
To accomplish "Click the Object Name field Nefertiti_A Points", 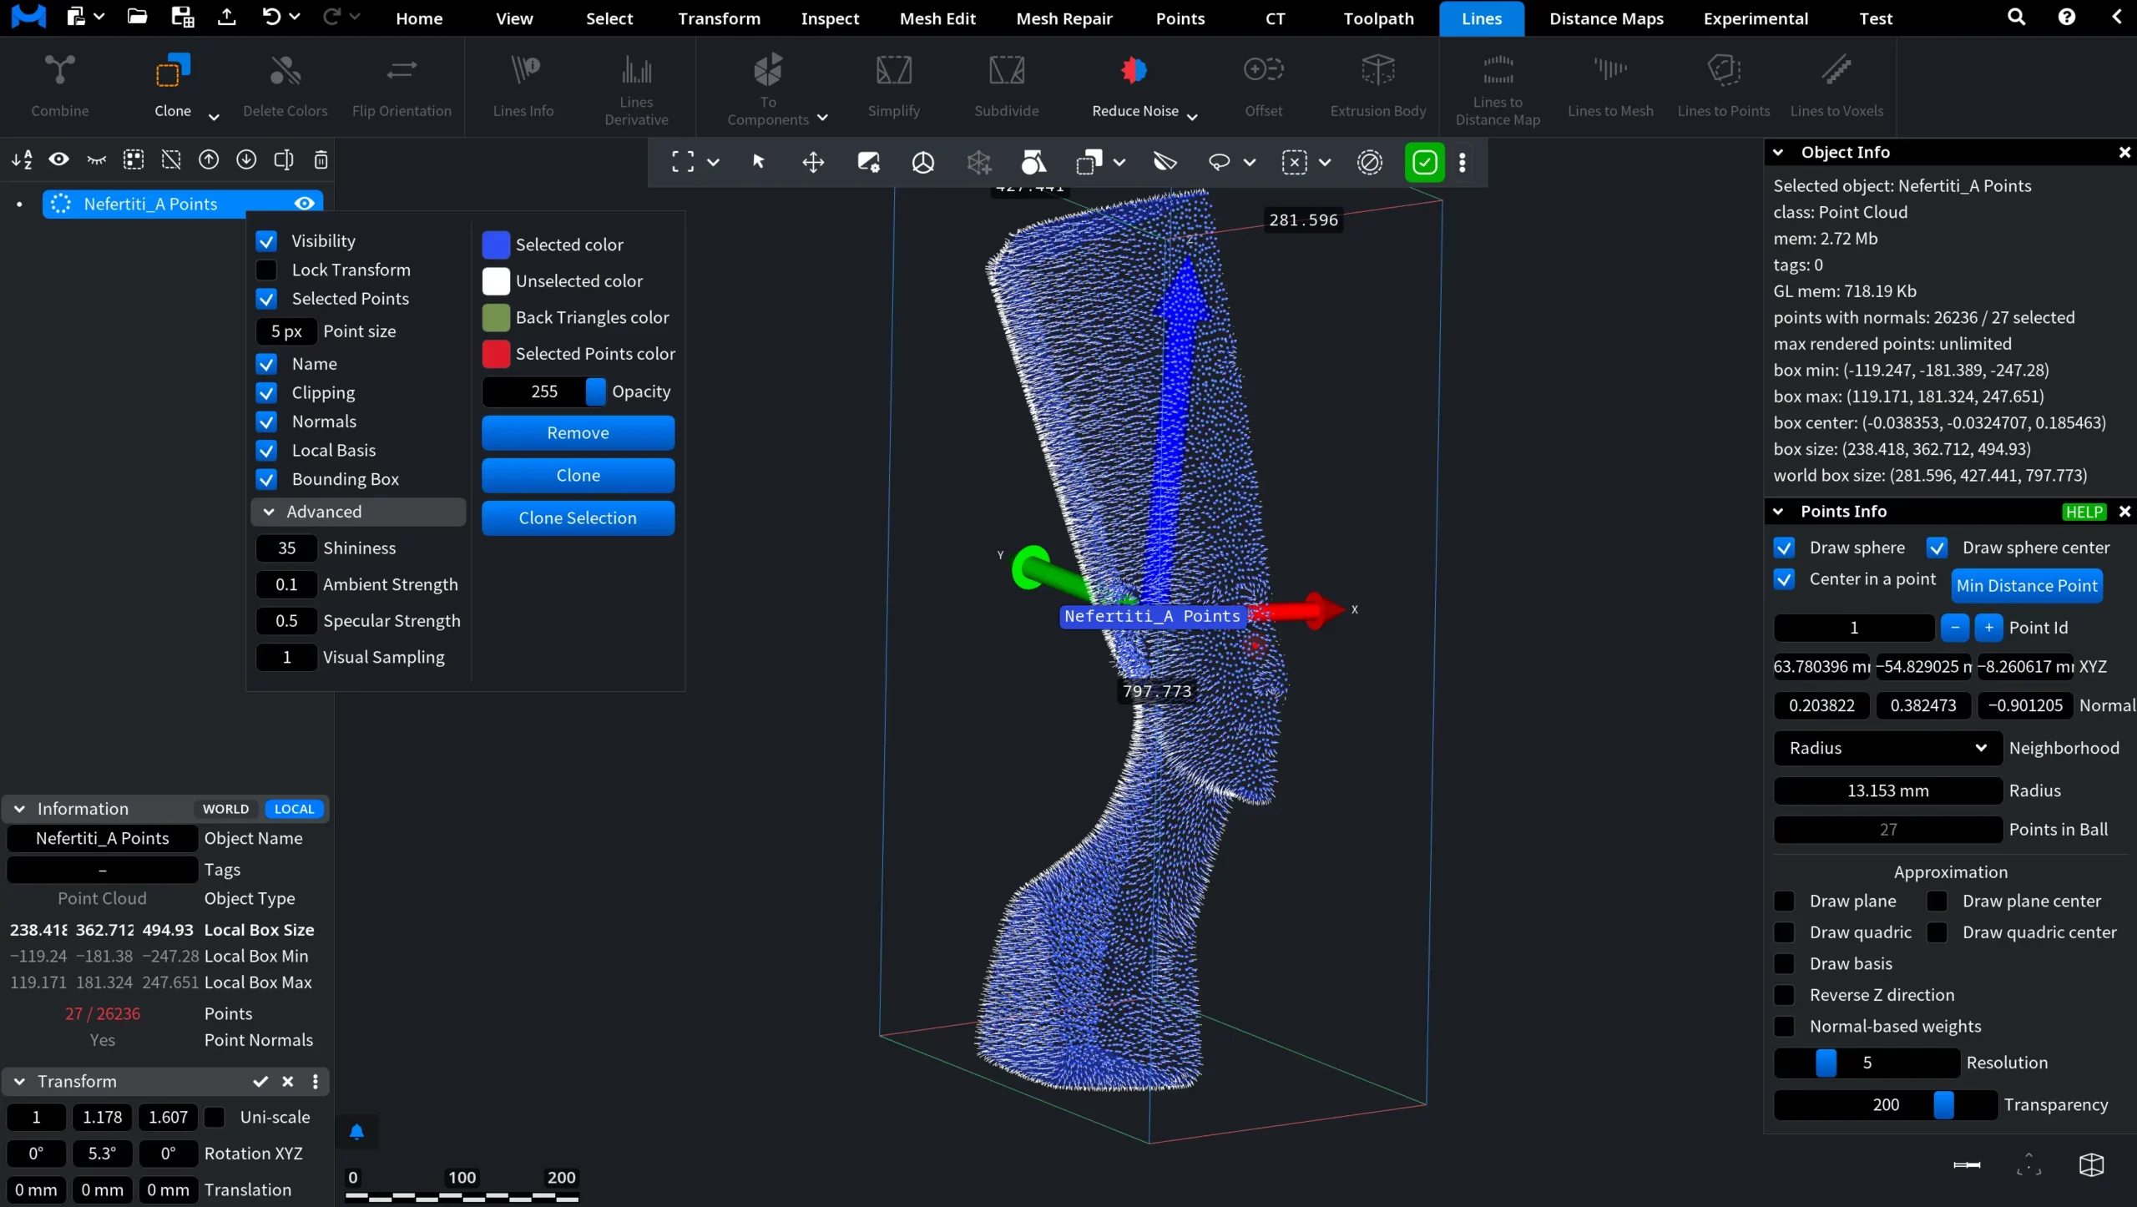I will click(102, 838).
